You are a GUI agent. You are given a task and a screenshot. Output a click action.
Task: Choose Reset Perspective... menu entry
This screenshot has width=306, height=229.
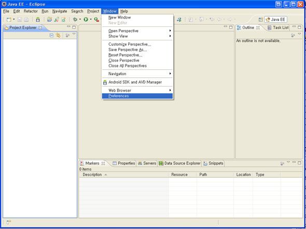click(137, 55)
